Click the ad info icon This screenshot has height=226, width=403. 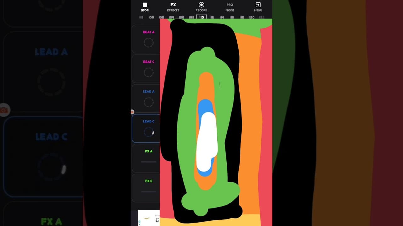139,222
